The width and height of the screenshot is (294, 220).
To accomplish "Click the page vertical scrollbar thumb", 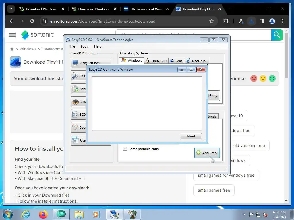I will (286, 55).
